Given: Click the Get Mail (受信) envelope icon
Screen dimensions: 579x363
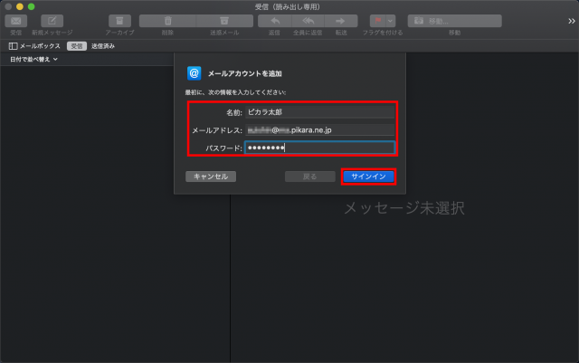Looking at the screenshot, I should [x=16, y=21].
